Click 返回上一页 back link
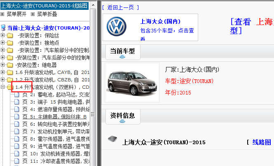The image size is (274, 166). (x=120, y=7)
